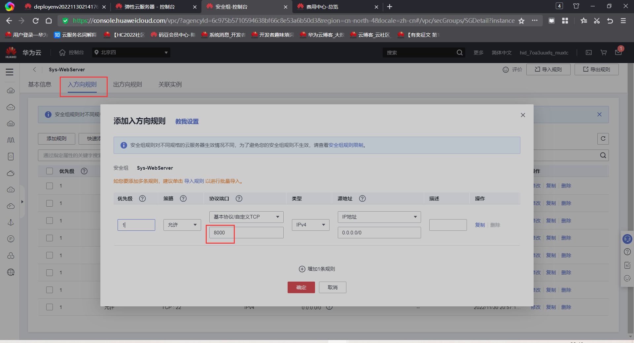
Task: Switch to the 入方向规则 tab
Action: (x=82, y=85)
